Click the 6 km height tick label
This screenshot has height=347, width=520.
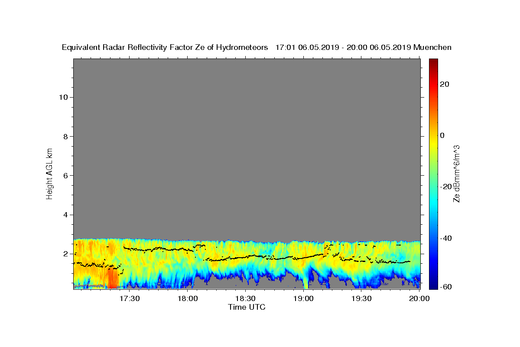coord(65,176)
